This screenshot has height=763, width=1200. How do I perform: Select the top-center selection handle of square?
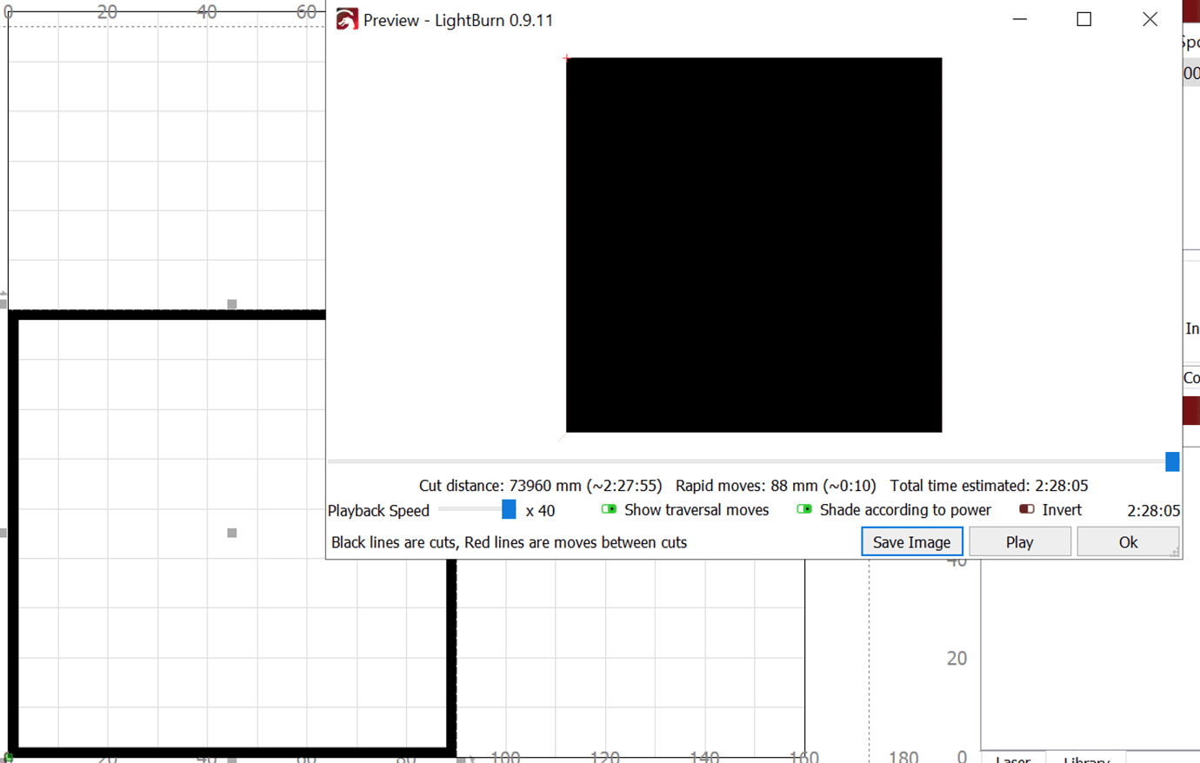pos(232,304)
